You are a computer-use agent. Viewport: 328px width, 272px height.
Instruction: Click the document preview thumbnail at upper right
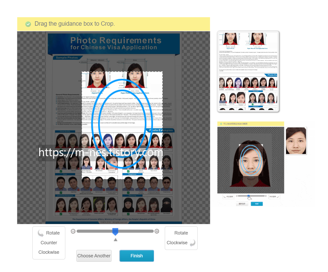pyautogui.click(x=248, y=71)
